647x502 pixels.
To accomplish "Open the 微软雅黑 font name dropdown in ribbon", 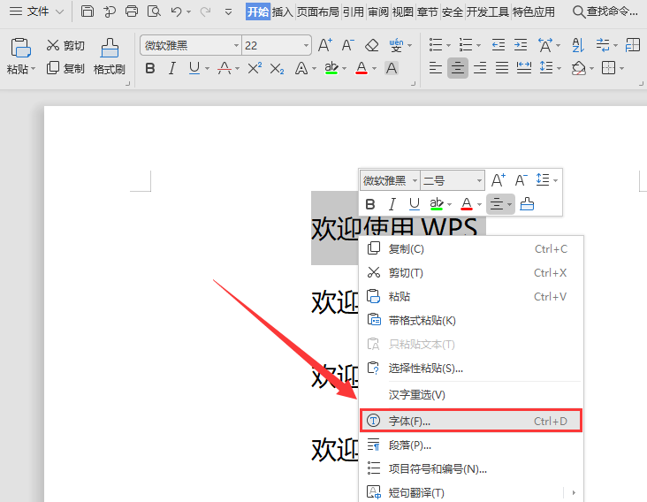I will point(236,45).
